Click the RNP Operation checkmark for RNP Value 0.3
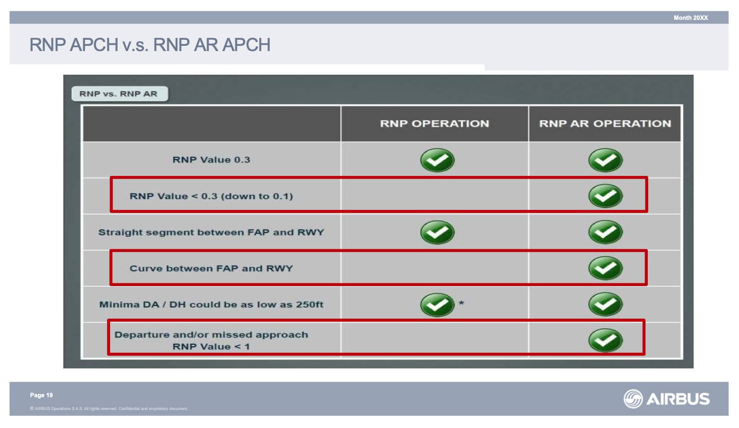739x428 pixels. [437, 160]
